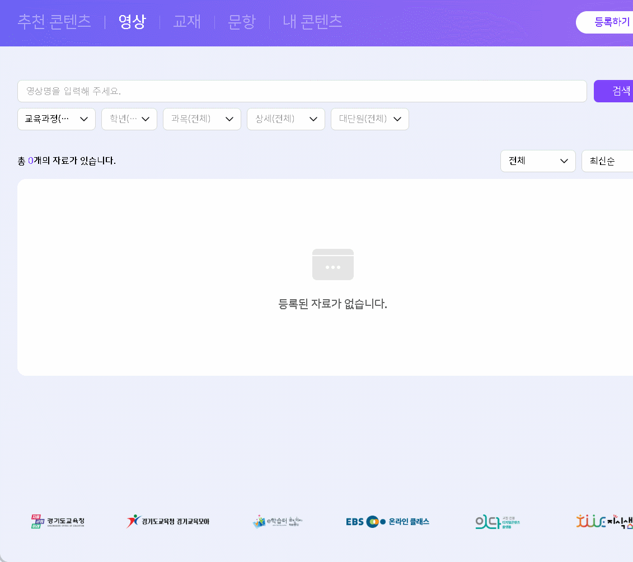Expand the 대단원(전체) dropdown
Image resolution: width=633 pixels, height=562 pixels.
point(370,119)
